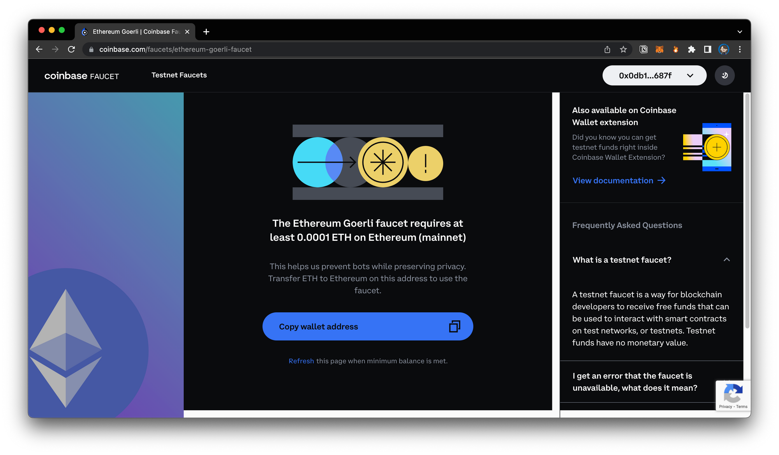Close the Ethereum Goerli tab
The image size is (779, 455).
(187, 32)
